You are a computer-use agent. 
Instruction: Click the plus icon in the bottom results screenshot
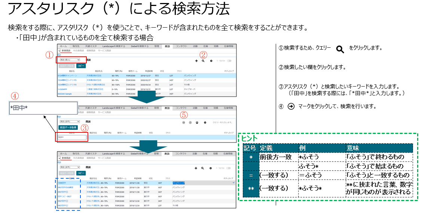tap(196, 168)
